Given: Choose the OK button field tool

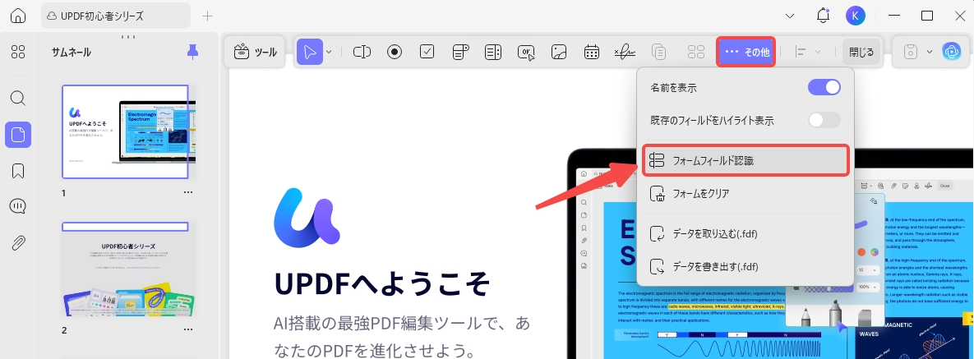Looking at the screenshot, I should [x=526, y=53].
